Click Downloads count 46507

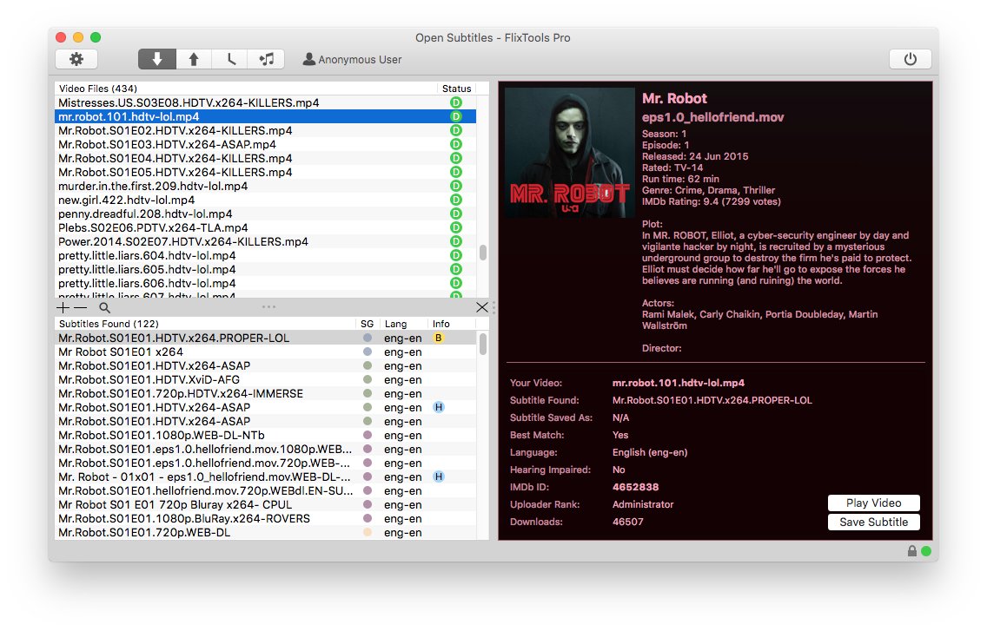(627, 522)
